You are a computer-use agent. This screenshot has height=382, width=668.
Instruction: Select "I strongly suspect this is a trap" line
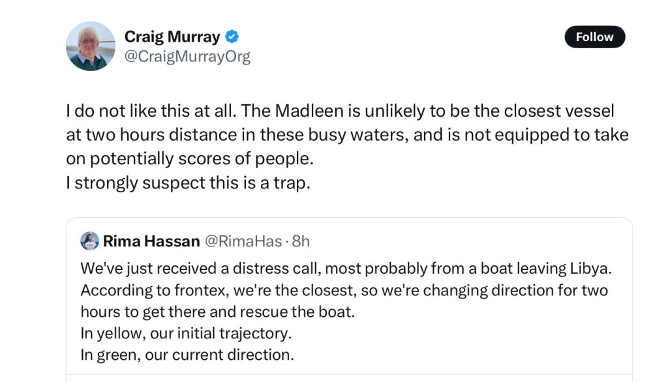[188, 183]
